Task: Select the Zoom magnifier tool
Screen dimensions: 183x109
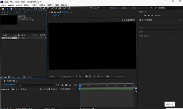Action: (x=15, y=8)
